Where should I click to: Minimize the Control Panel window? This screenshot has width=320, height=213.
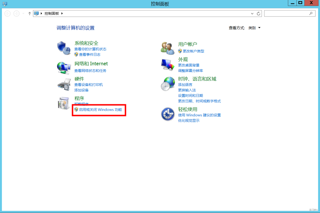(x=292, y=3)
